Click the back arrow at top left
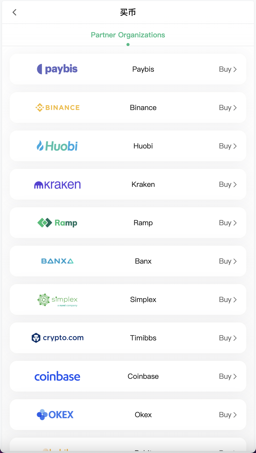The width and height of the screenshot is (256, 453). point(15,12)
